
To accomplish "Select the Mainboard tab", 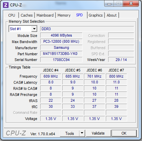I will point(45,15).
